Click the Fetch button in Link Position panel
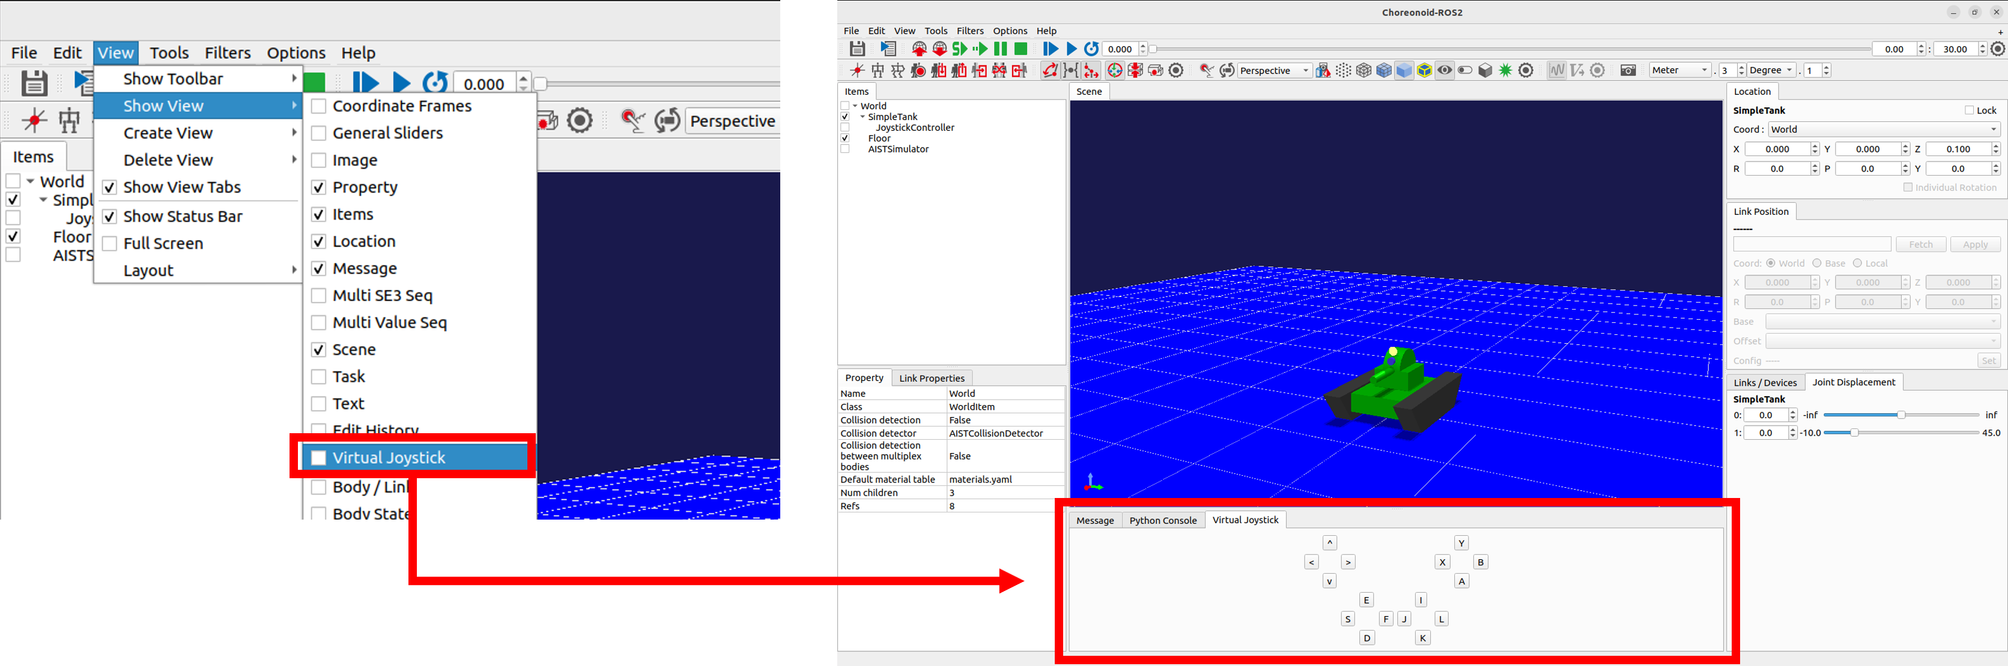 [x=1921, y=244]
